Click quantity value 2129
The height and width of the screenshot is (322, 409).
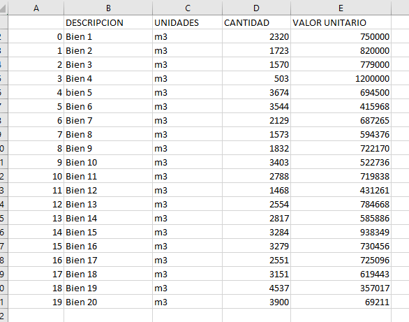[x=256, y=120]
